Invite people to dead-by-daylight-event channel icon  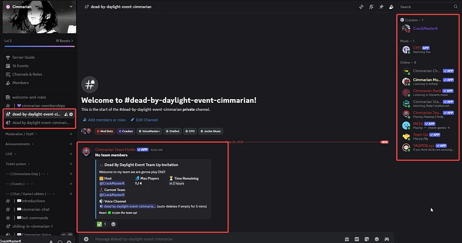66,114
